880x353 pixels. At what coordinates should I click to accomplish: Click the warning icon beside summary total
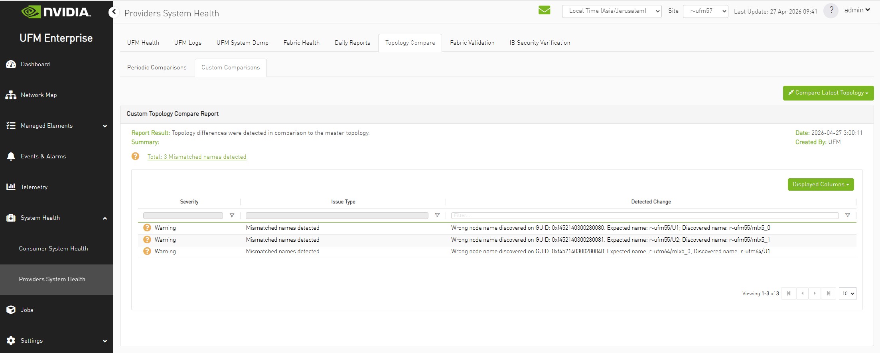pos(135,156)
